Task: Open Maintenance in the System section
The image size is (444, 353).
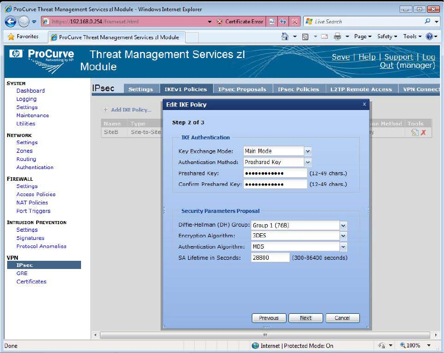Action: pos(33,116)
